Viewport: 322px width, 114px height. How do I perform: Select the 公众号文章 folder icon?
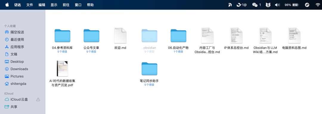(92, 36)
